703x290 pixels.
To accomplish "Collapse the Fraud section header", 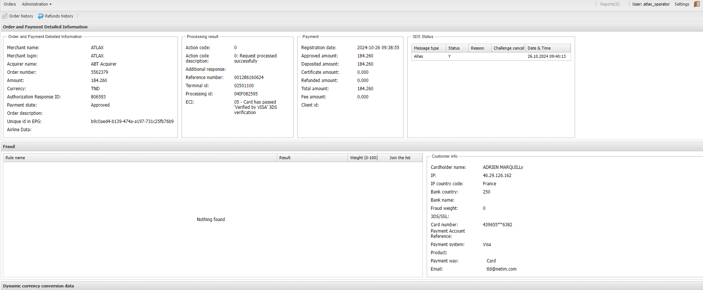I will coord(9,146).
